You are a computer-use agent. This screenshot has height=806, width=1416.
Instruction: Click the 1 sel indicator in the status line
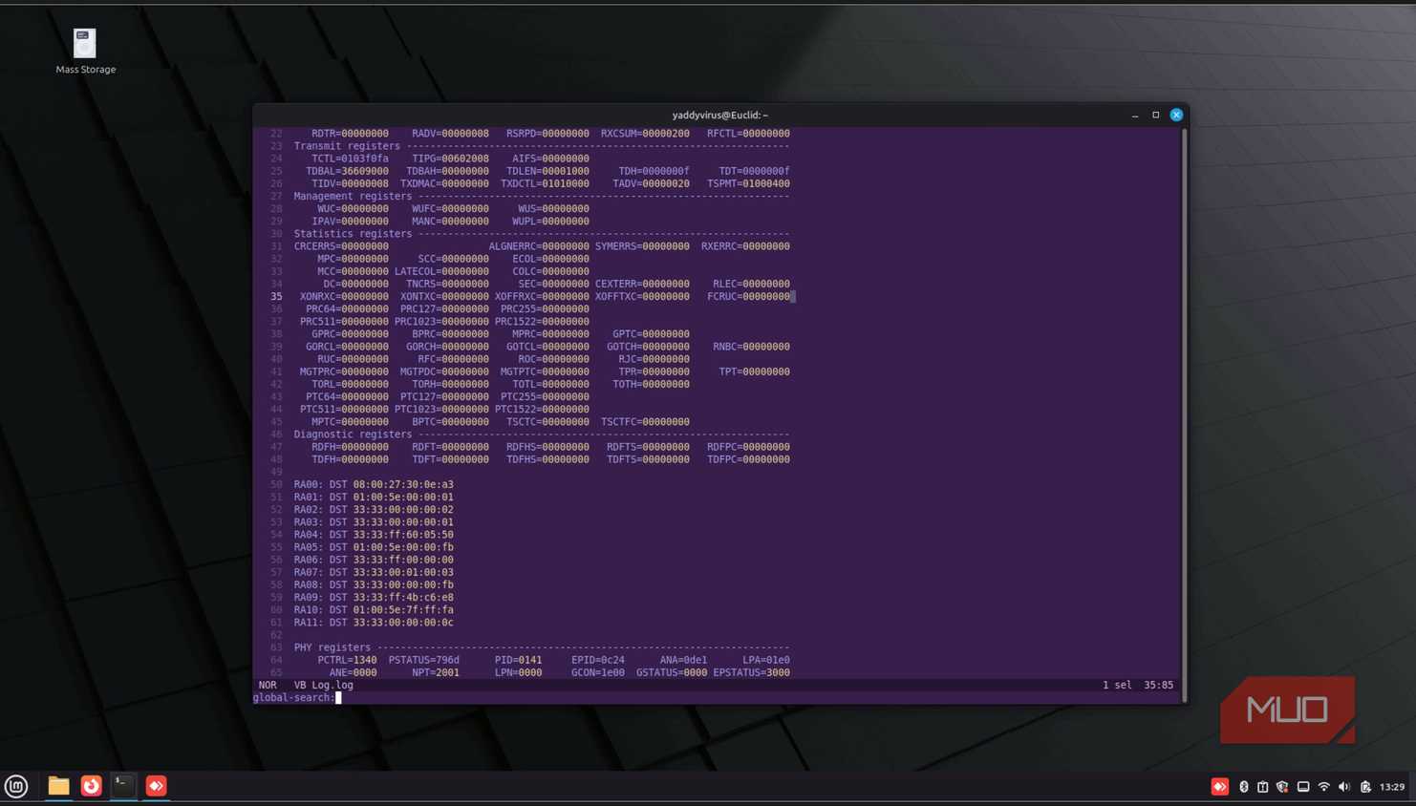tap(1117, 685)
